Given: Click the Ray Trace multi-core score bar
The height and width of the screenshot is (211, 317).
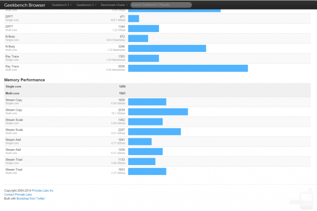Looking at the screenshot, I should [x=188, y=68].
